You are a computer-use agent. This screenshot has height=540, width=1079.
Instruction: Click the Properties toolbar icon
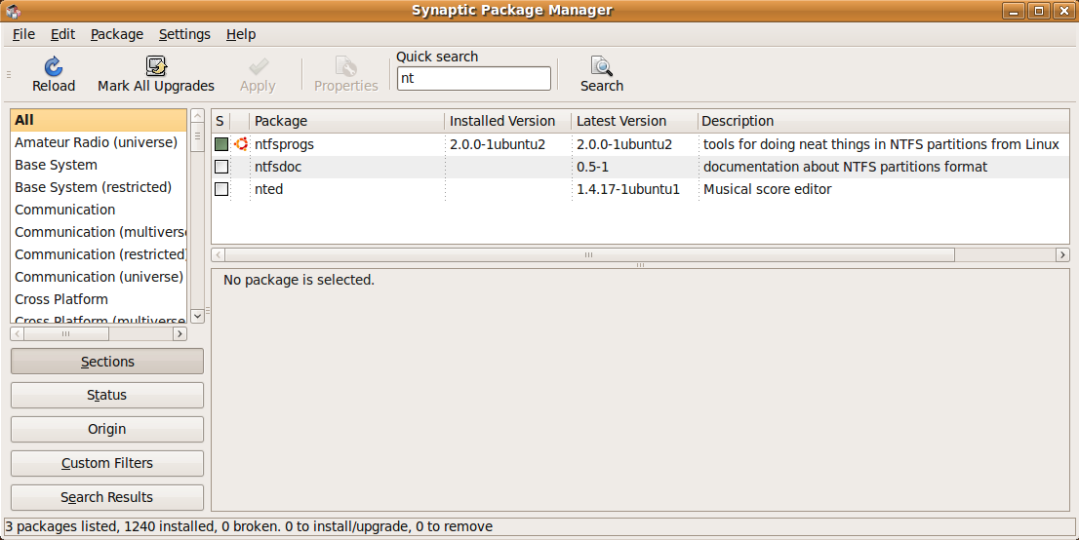[346, 66]
